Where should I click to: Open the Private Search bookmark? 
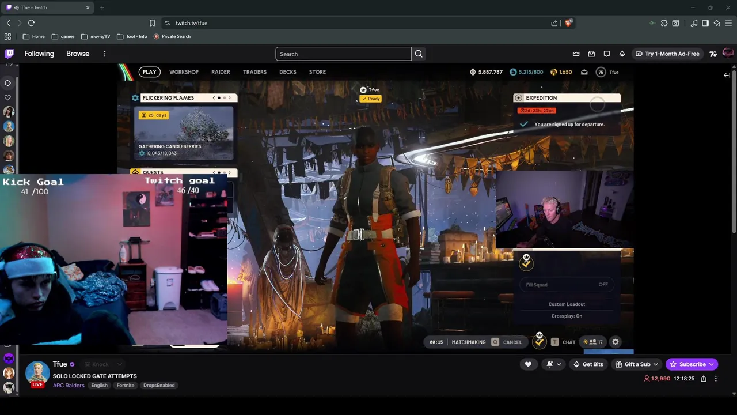coord(172,36)
